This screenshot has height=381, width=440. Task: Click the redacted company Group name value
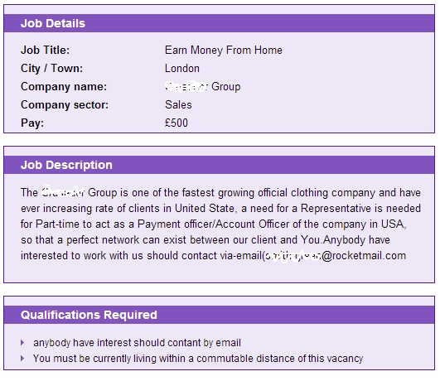(x=203, y=87)
